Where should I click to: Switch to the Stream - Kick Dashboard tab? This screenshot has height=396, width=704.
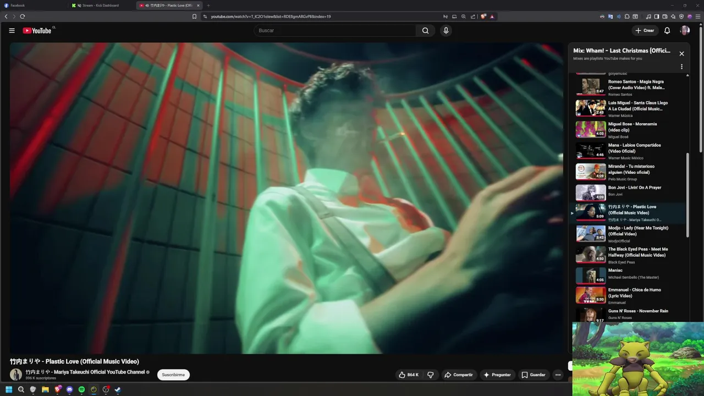102,5
